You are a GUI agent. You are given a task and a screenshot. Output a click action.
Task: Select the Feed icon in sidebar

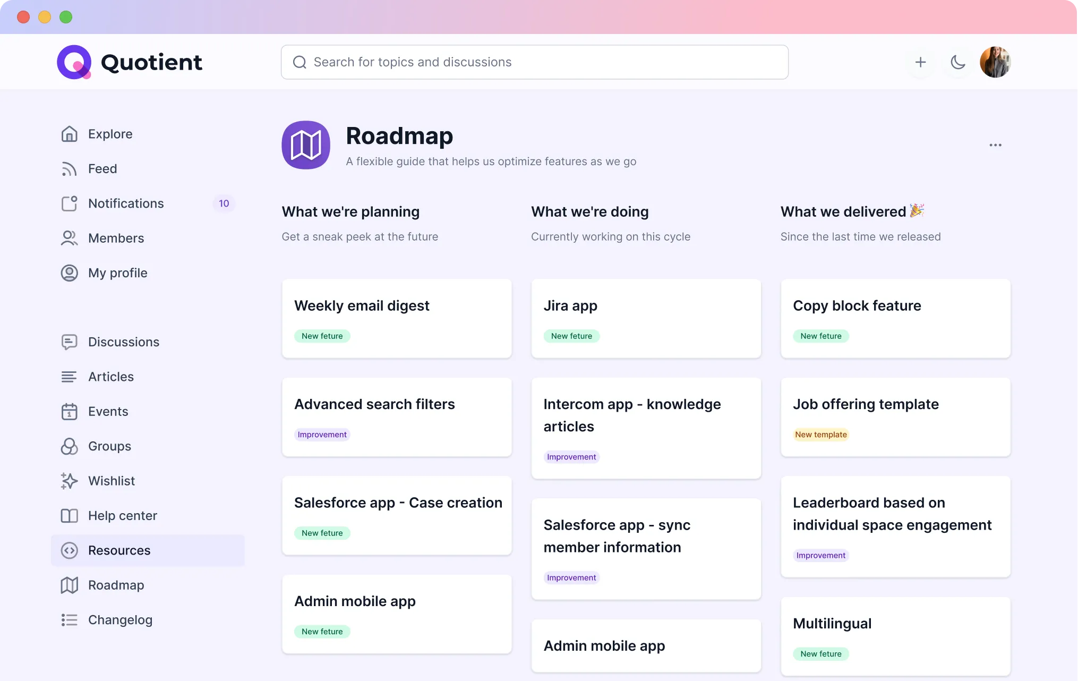pyautogui.click(x=70, y=169)
